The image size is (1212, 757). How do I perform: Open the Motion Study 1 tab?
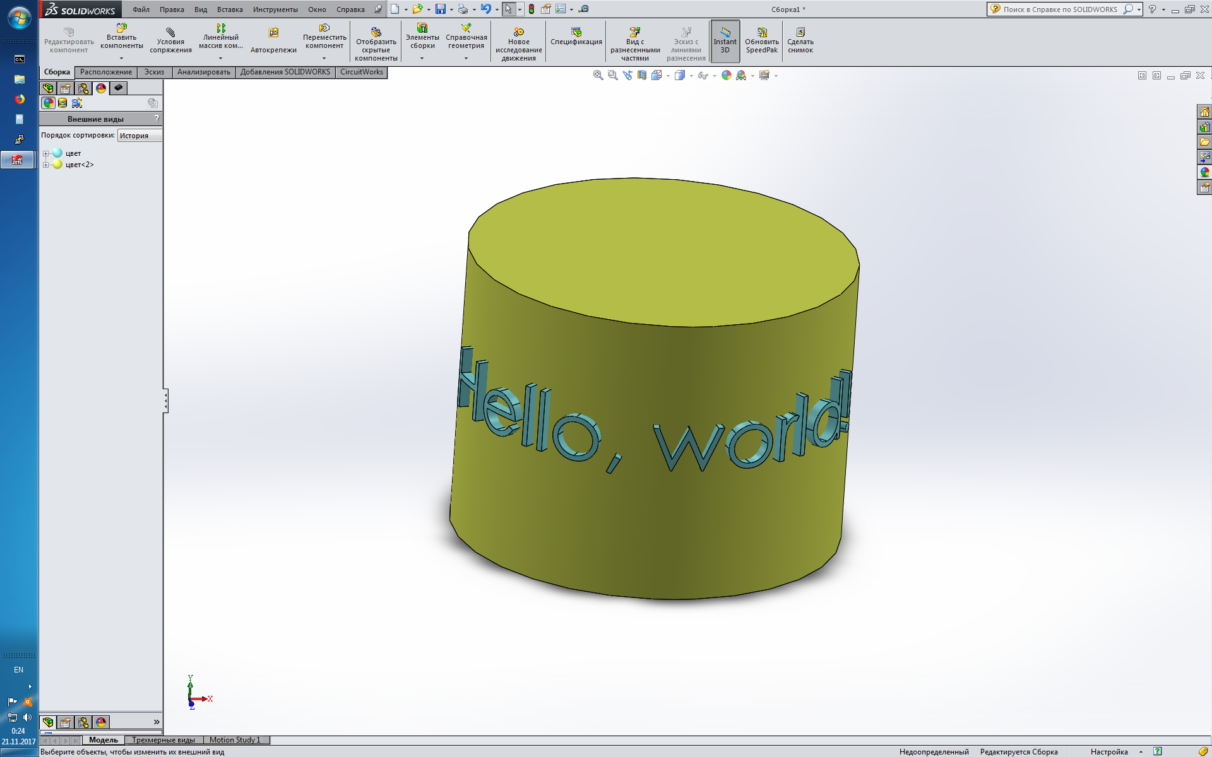[x=235, y=740]
